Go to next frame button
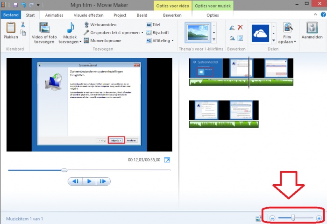This screenshot has height=224, width=327. [103, 181]
